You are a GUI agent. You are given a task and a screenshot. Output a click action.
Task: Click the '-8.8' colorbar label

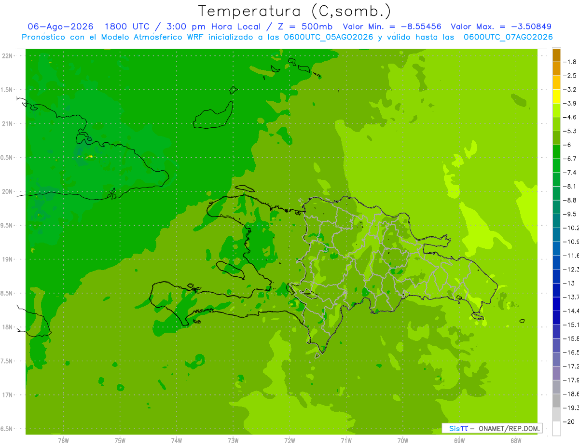570,200
